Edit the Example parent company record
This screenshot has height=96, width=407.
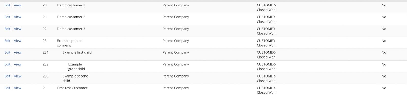[7, 41]
